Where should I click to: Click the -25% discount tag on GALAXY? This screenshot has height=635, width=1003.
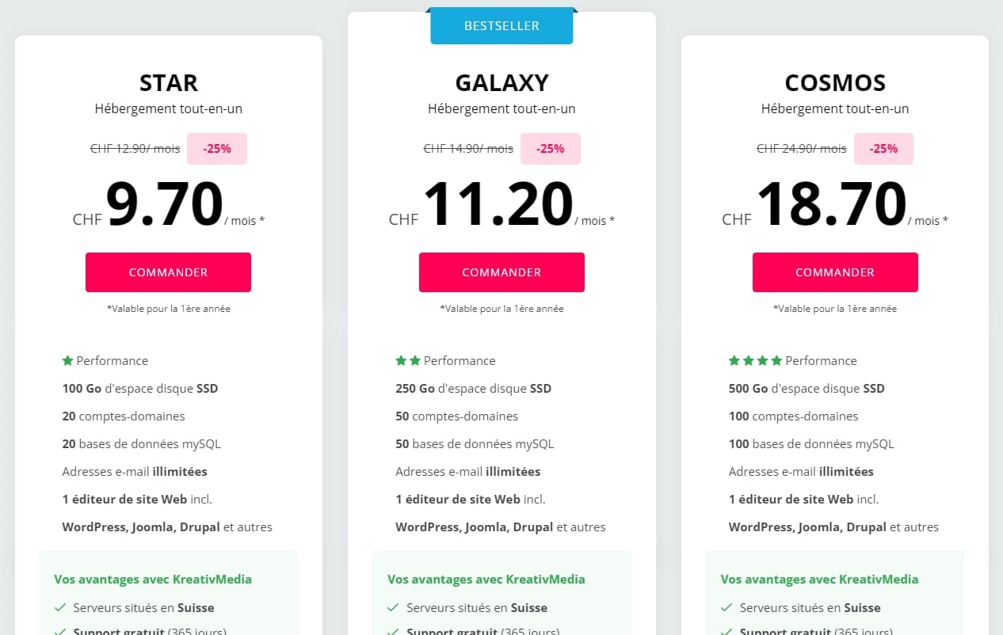[x=551, y=149]
